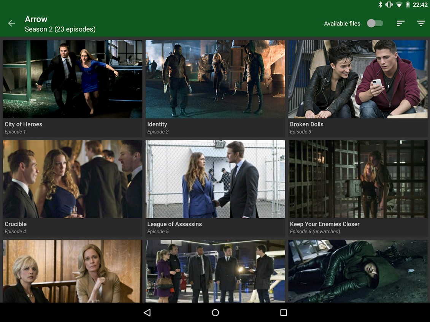Image resolution: width=430 pixels, height=322 pixels.
Task: Open City of Heroes episode thumbnail
Action: tap(73, 79)
